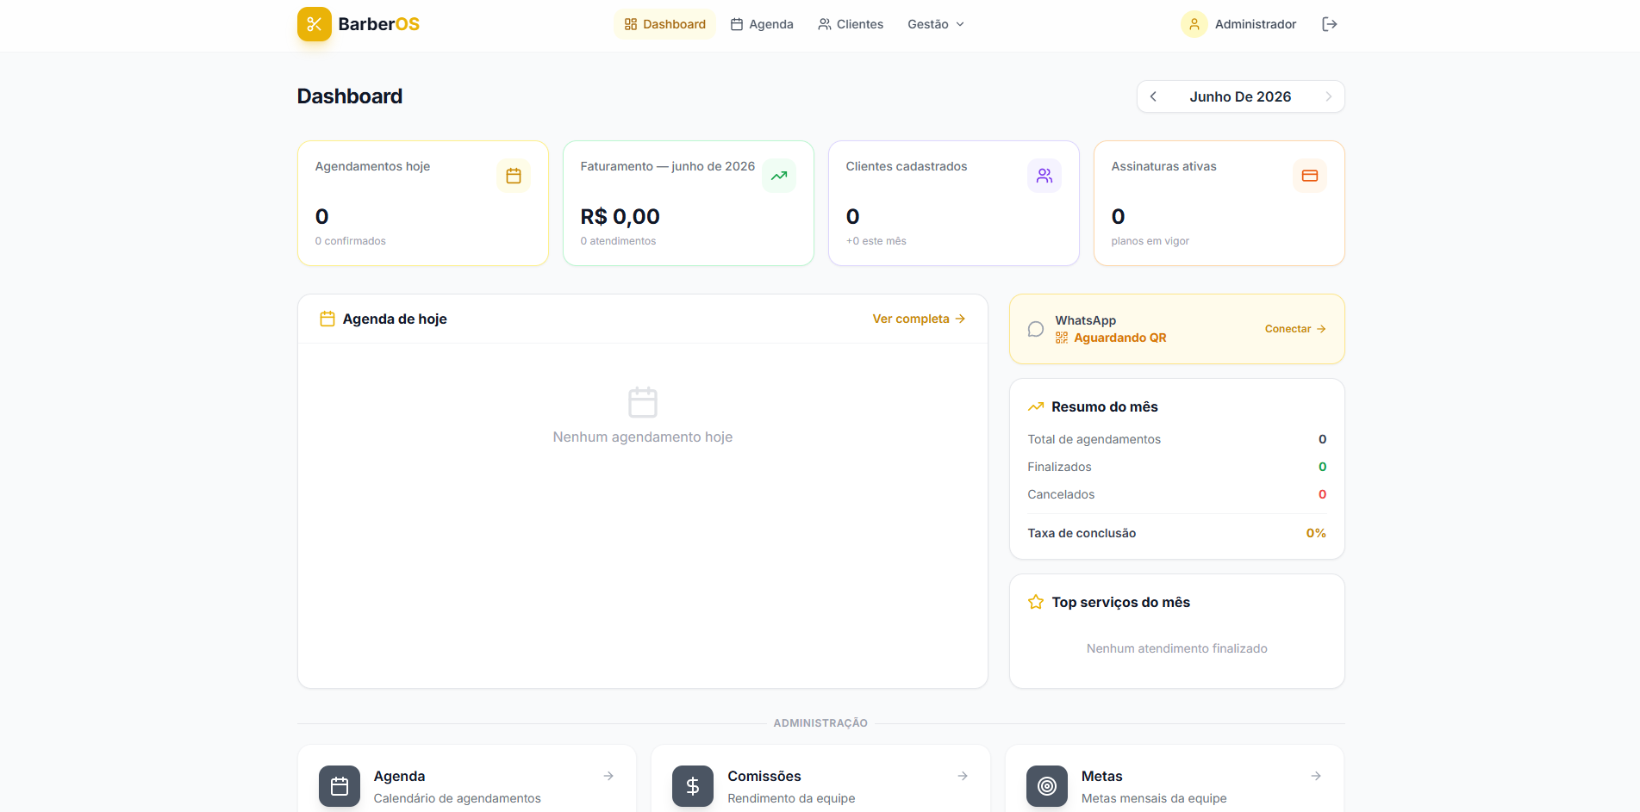Click the calendar icon in Agendamentos hoje card
The image size is (1640, 812).
pos(514,176)
